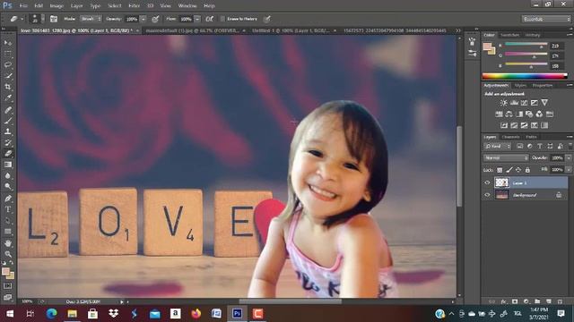Select the Clone Stamp tool
The image size is (574, 322).
(8, 131)
